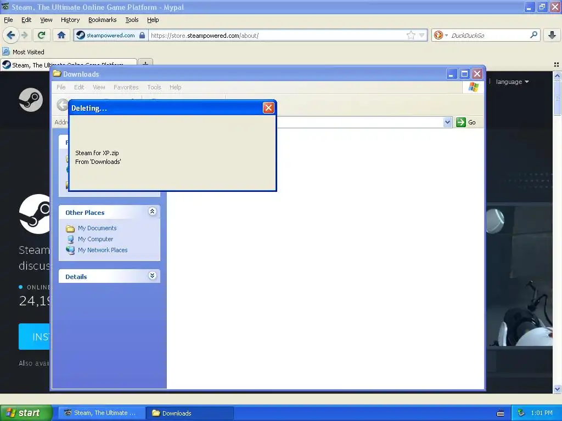Go forward in Mypal browser
This screenshot has width=562, height=421.
pos(24,35)
